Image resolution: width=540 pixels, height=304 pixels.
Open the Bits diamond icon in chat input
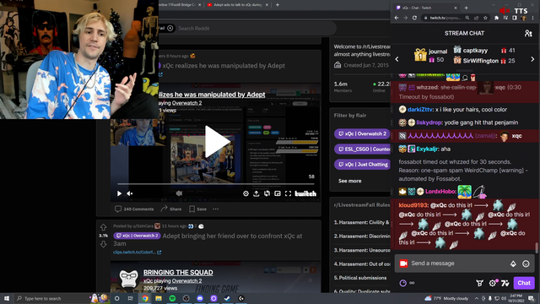(x=513, y=263)
